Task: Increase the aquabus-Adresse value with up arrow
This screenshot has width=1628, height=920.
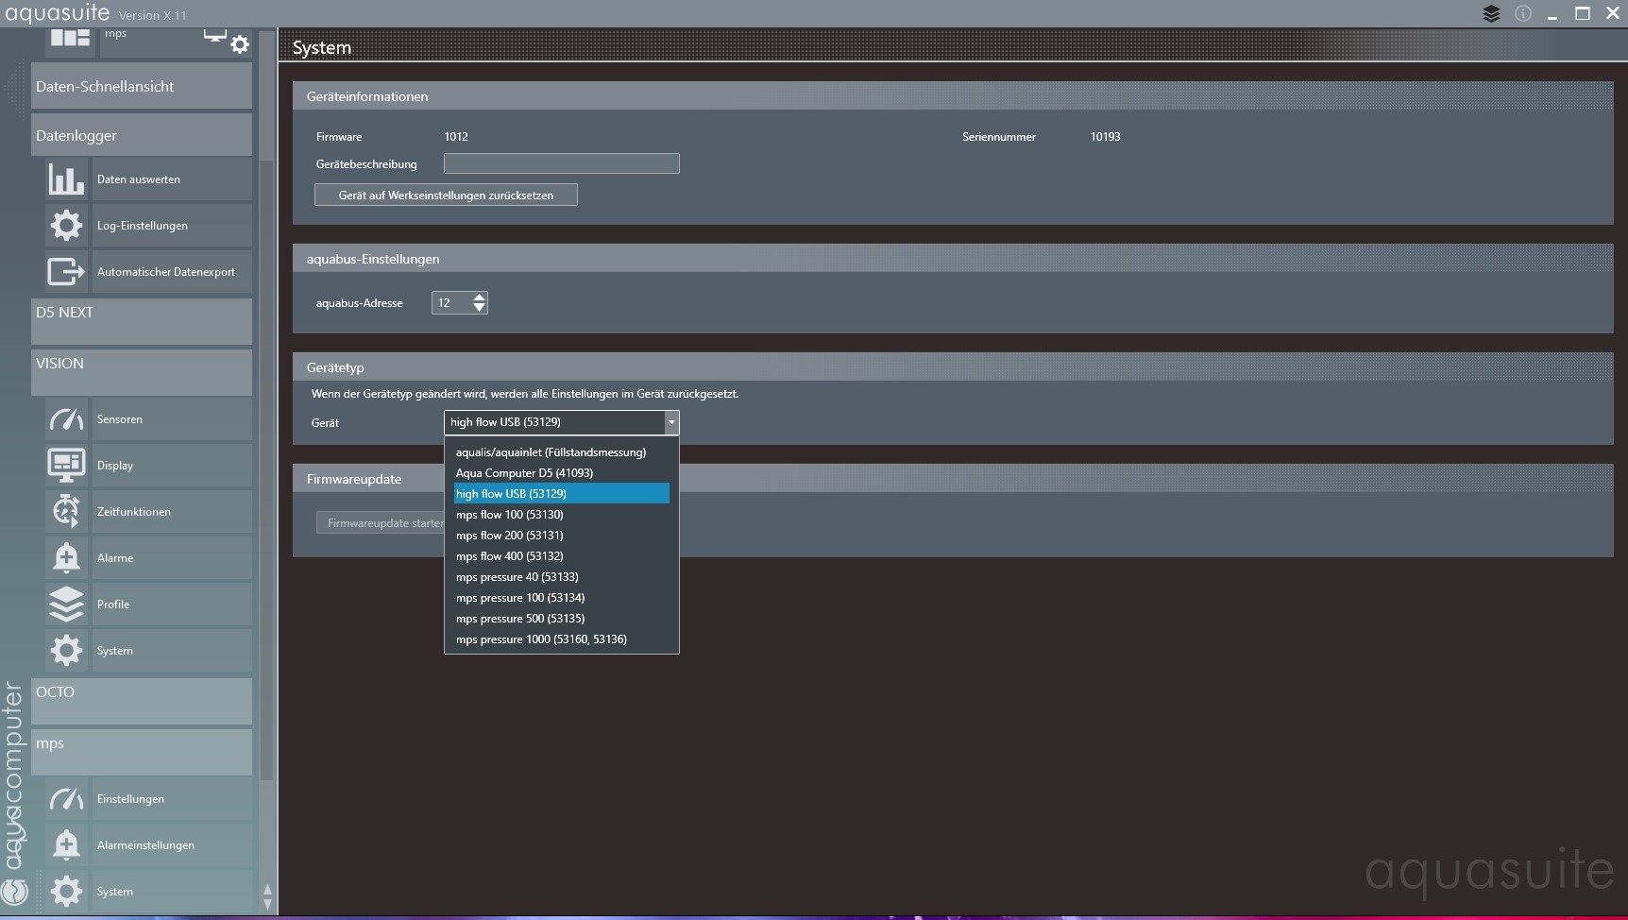Action: [480, 298]
